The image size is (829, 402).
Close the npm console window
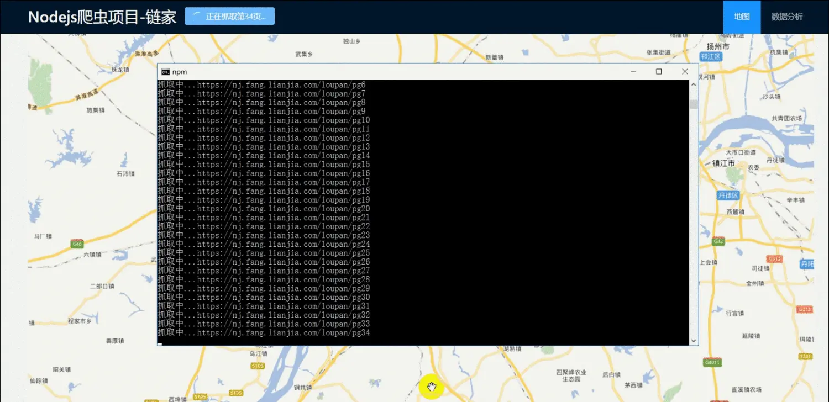tap(685, 72)
